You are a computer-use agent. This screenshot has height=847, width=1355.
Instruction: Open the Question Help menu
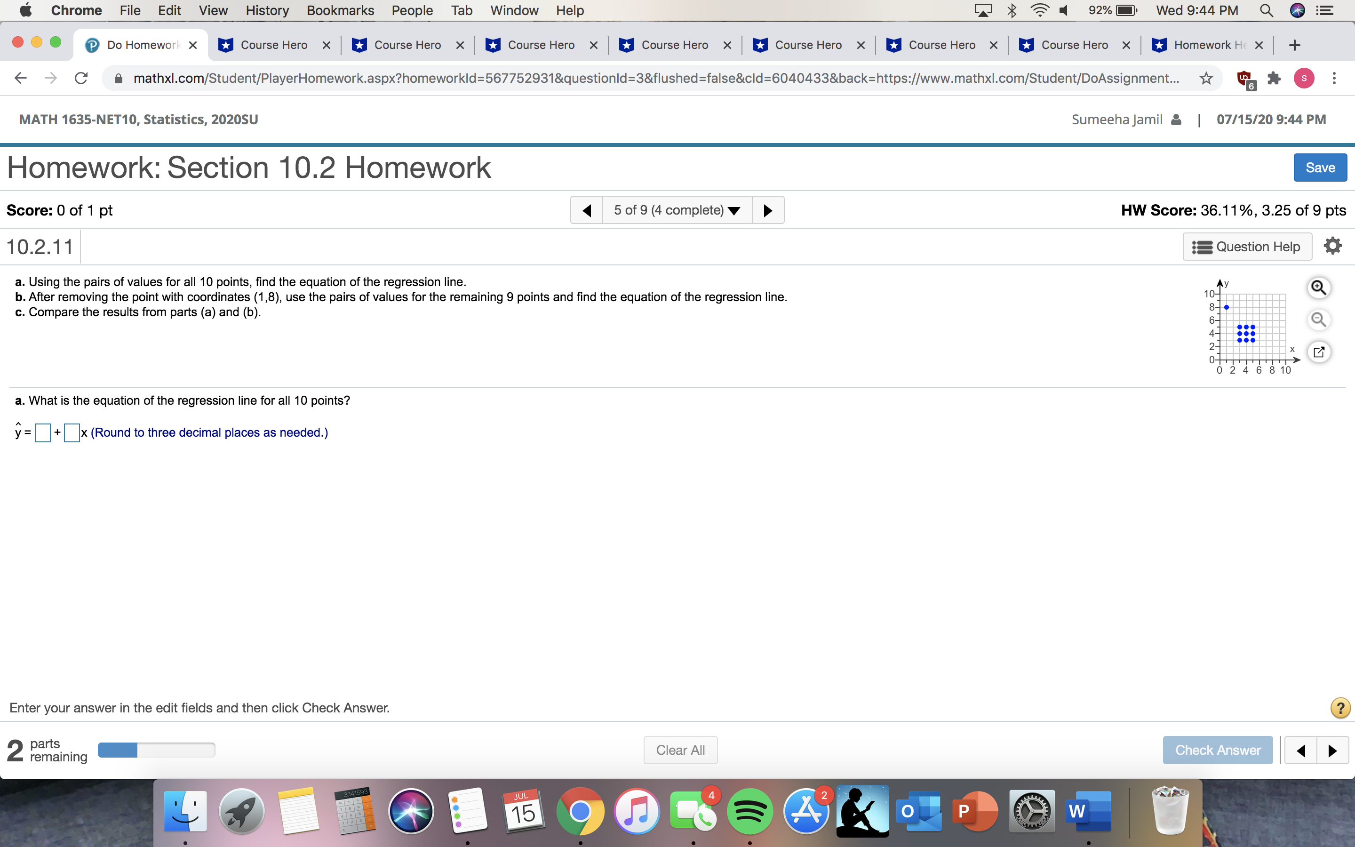point(1247,247)
